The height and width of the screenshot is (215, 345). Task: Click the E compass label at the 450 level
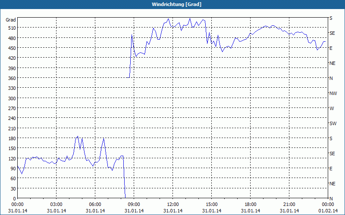click(331, 48)
